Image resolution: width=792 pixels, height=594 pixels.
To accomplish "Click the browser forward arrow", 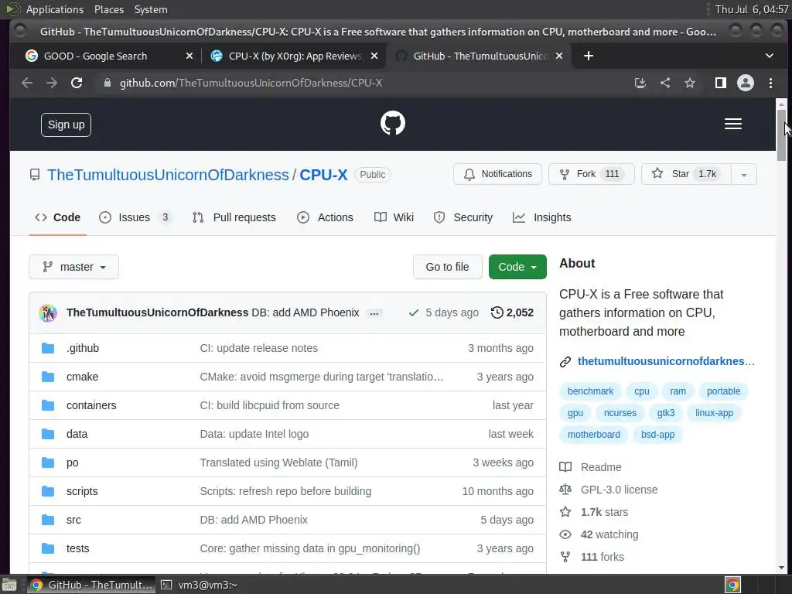I will [x=52, y=83].
